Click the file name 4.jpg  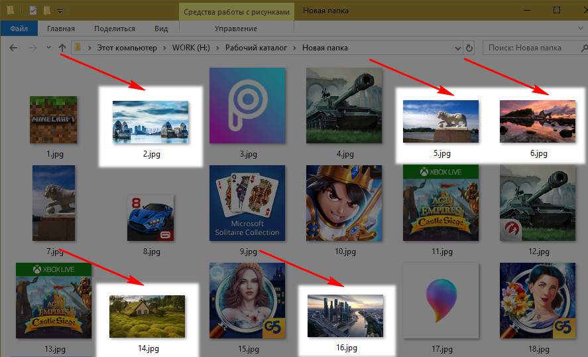[x=345, y=154]
